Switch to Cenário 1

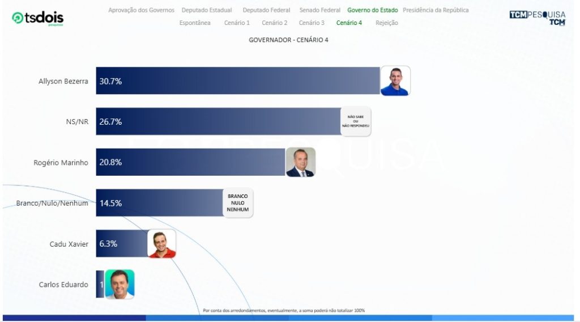(x=237, y=23)
